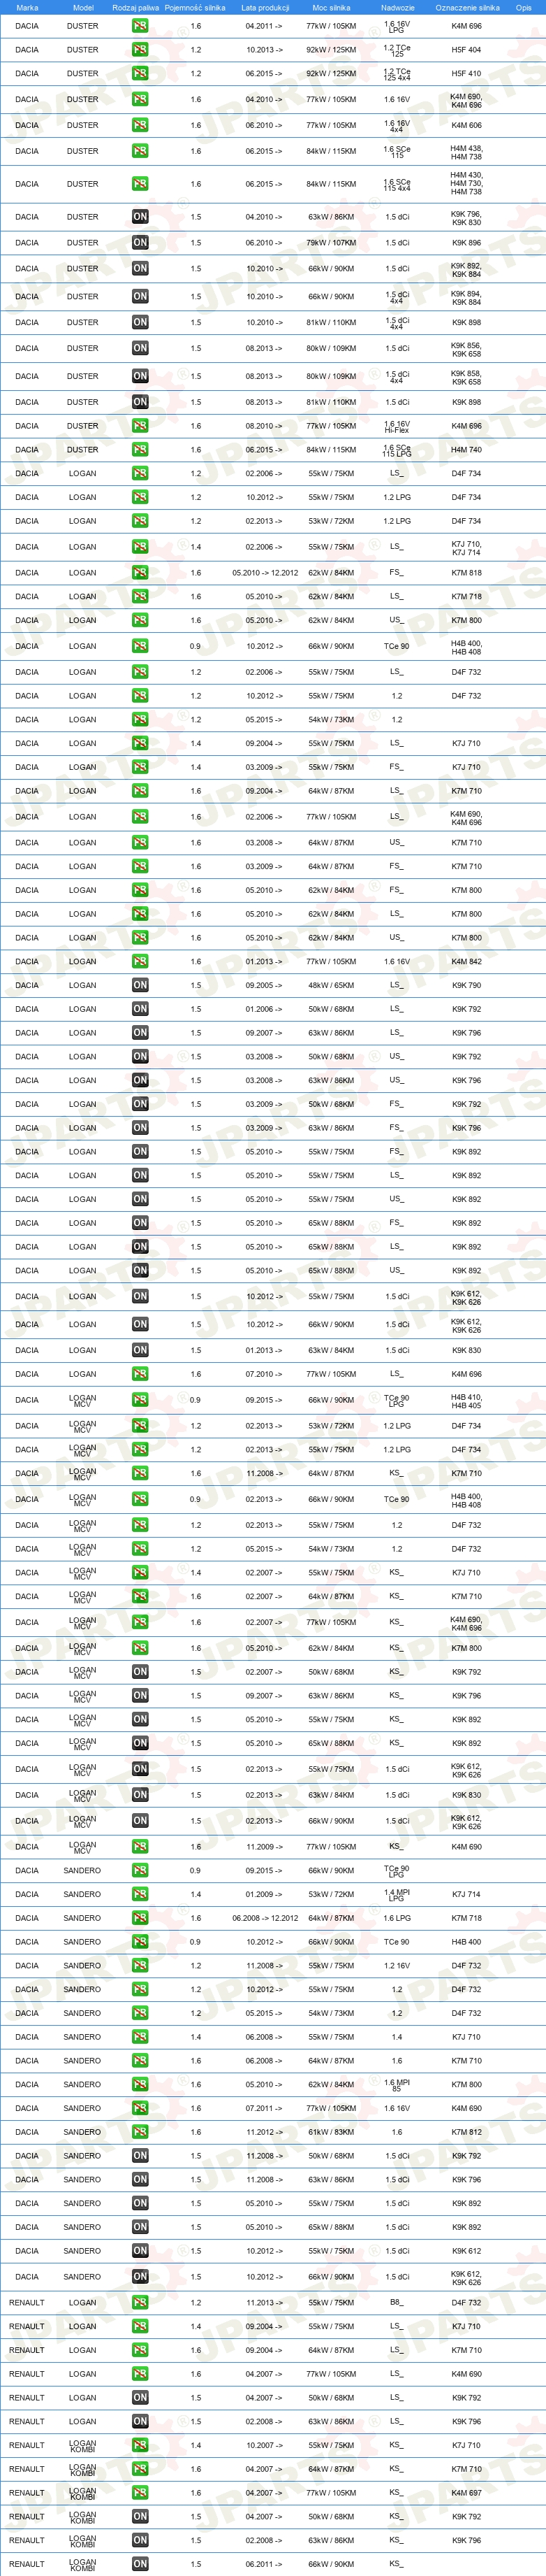Click the 'K9K 790' engine code cell
Screen dimensions: 546x2576
466,985
